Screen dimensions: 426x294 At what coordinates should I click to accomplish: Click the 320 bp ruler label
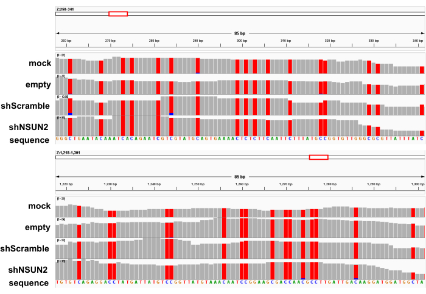click(330, 41)
